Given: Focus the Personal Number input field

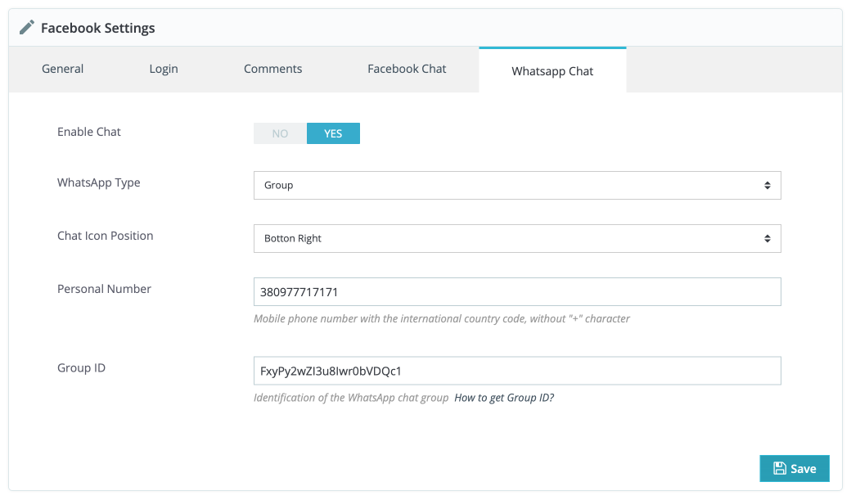Looking at the screenshot, I should coord(517,292).
